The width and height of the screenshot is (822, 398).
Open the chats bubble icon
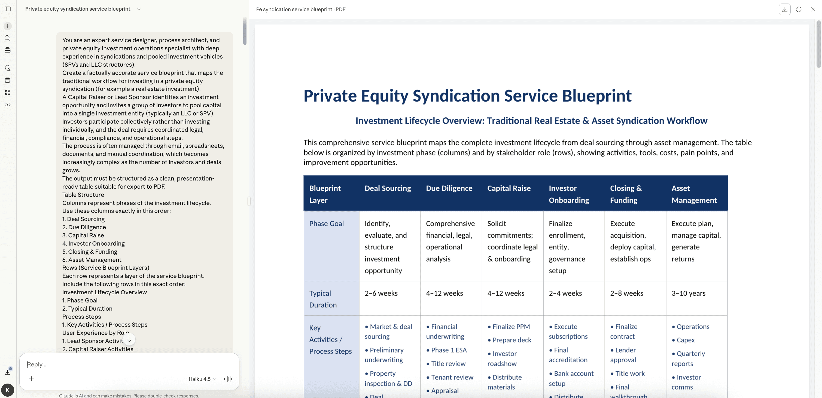8,68
